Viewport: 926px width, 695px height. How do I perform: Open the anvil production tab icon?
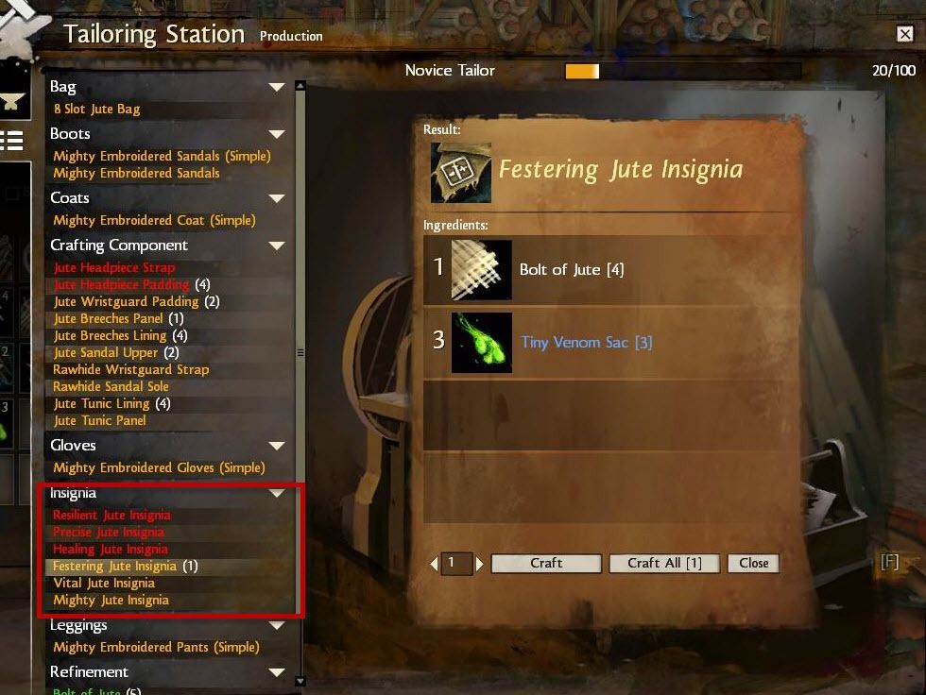pos(13,101)
